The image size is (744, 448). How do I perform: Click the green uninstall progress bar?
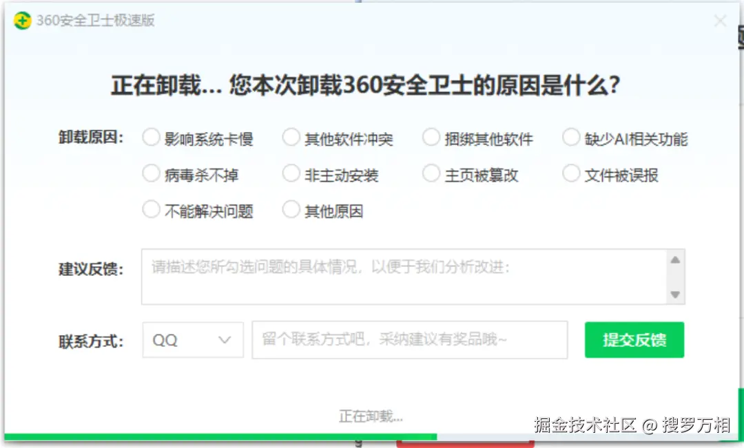[x=220, y=437]
